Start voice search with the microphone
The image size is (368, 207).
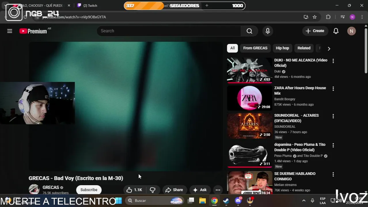(x=268, y=31)
